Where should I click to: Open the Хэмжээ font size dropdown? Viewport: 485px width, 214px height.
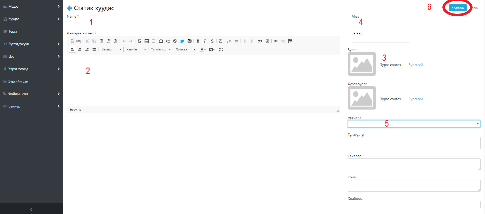pos(185,49)
